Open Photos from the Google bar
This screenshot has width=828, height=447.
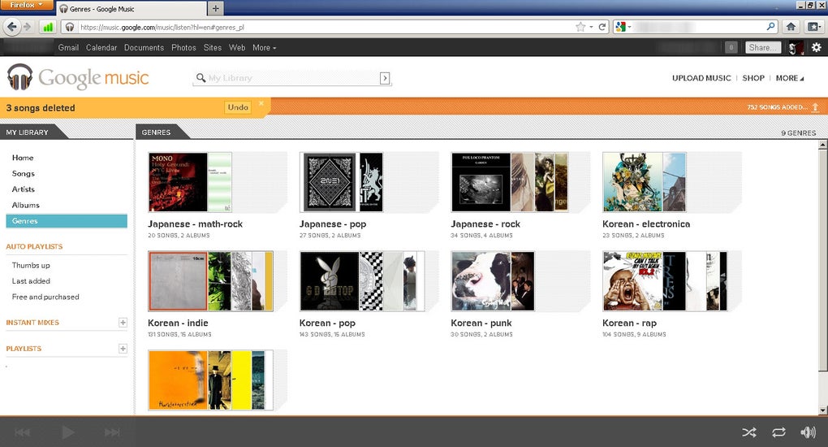click(183, 47)
